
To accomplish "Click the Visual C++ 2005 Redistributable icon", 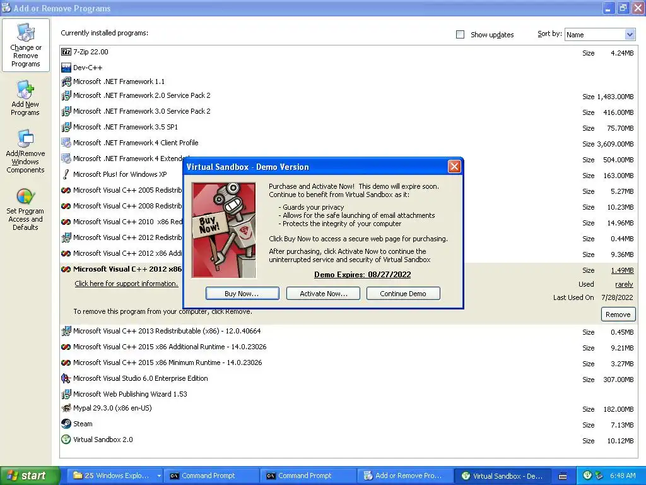I will point(66,190).
